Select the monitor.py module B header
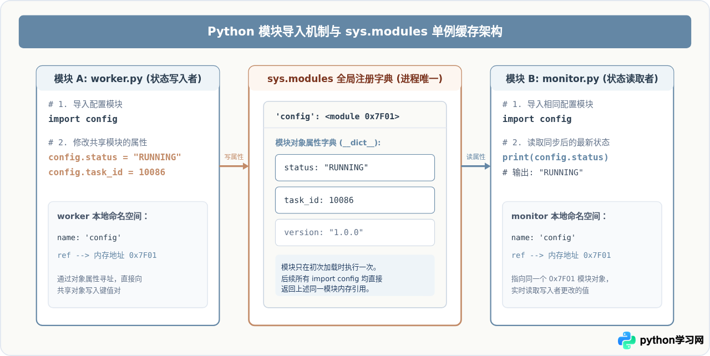710x356 pixels. pos(582,79)
